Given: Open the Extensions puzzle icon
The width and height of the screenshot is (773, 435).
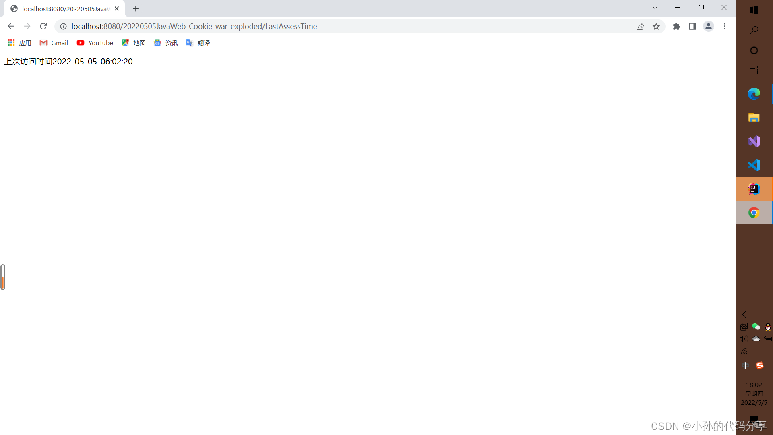Looking at the screenshot, I should (x=676, y=26).
